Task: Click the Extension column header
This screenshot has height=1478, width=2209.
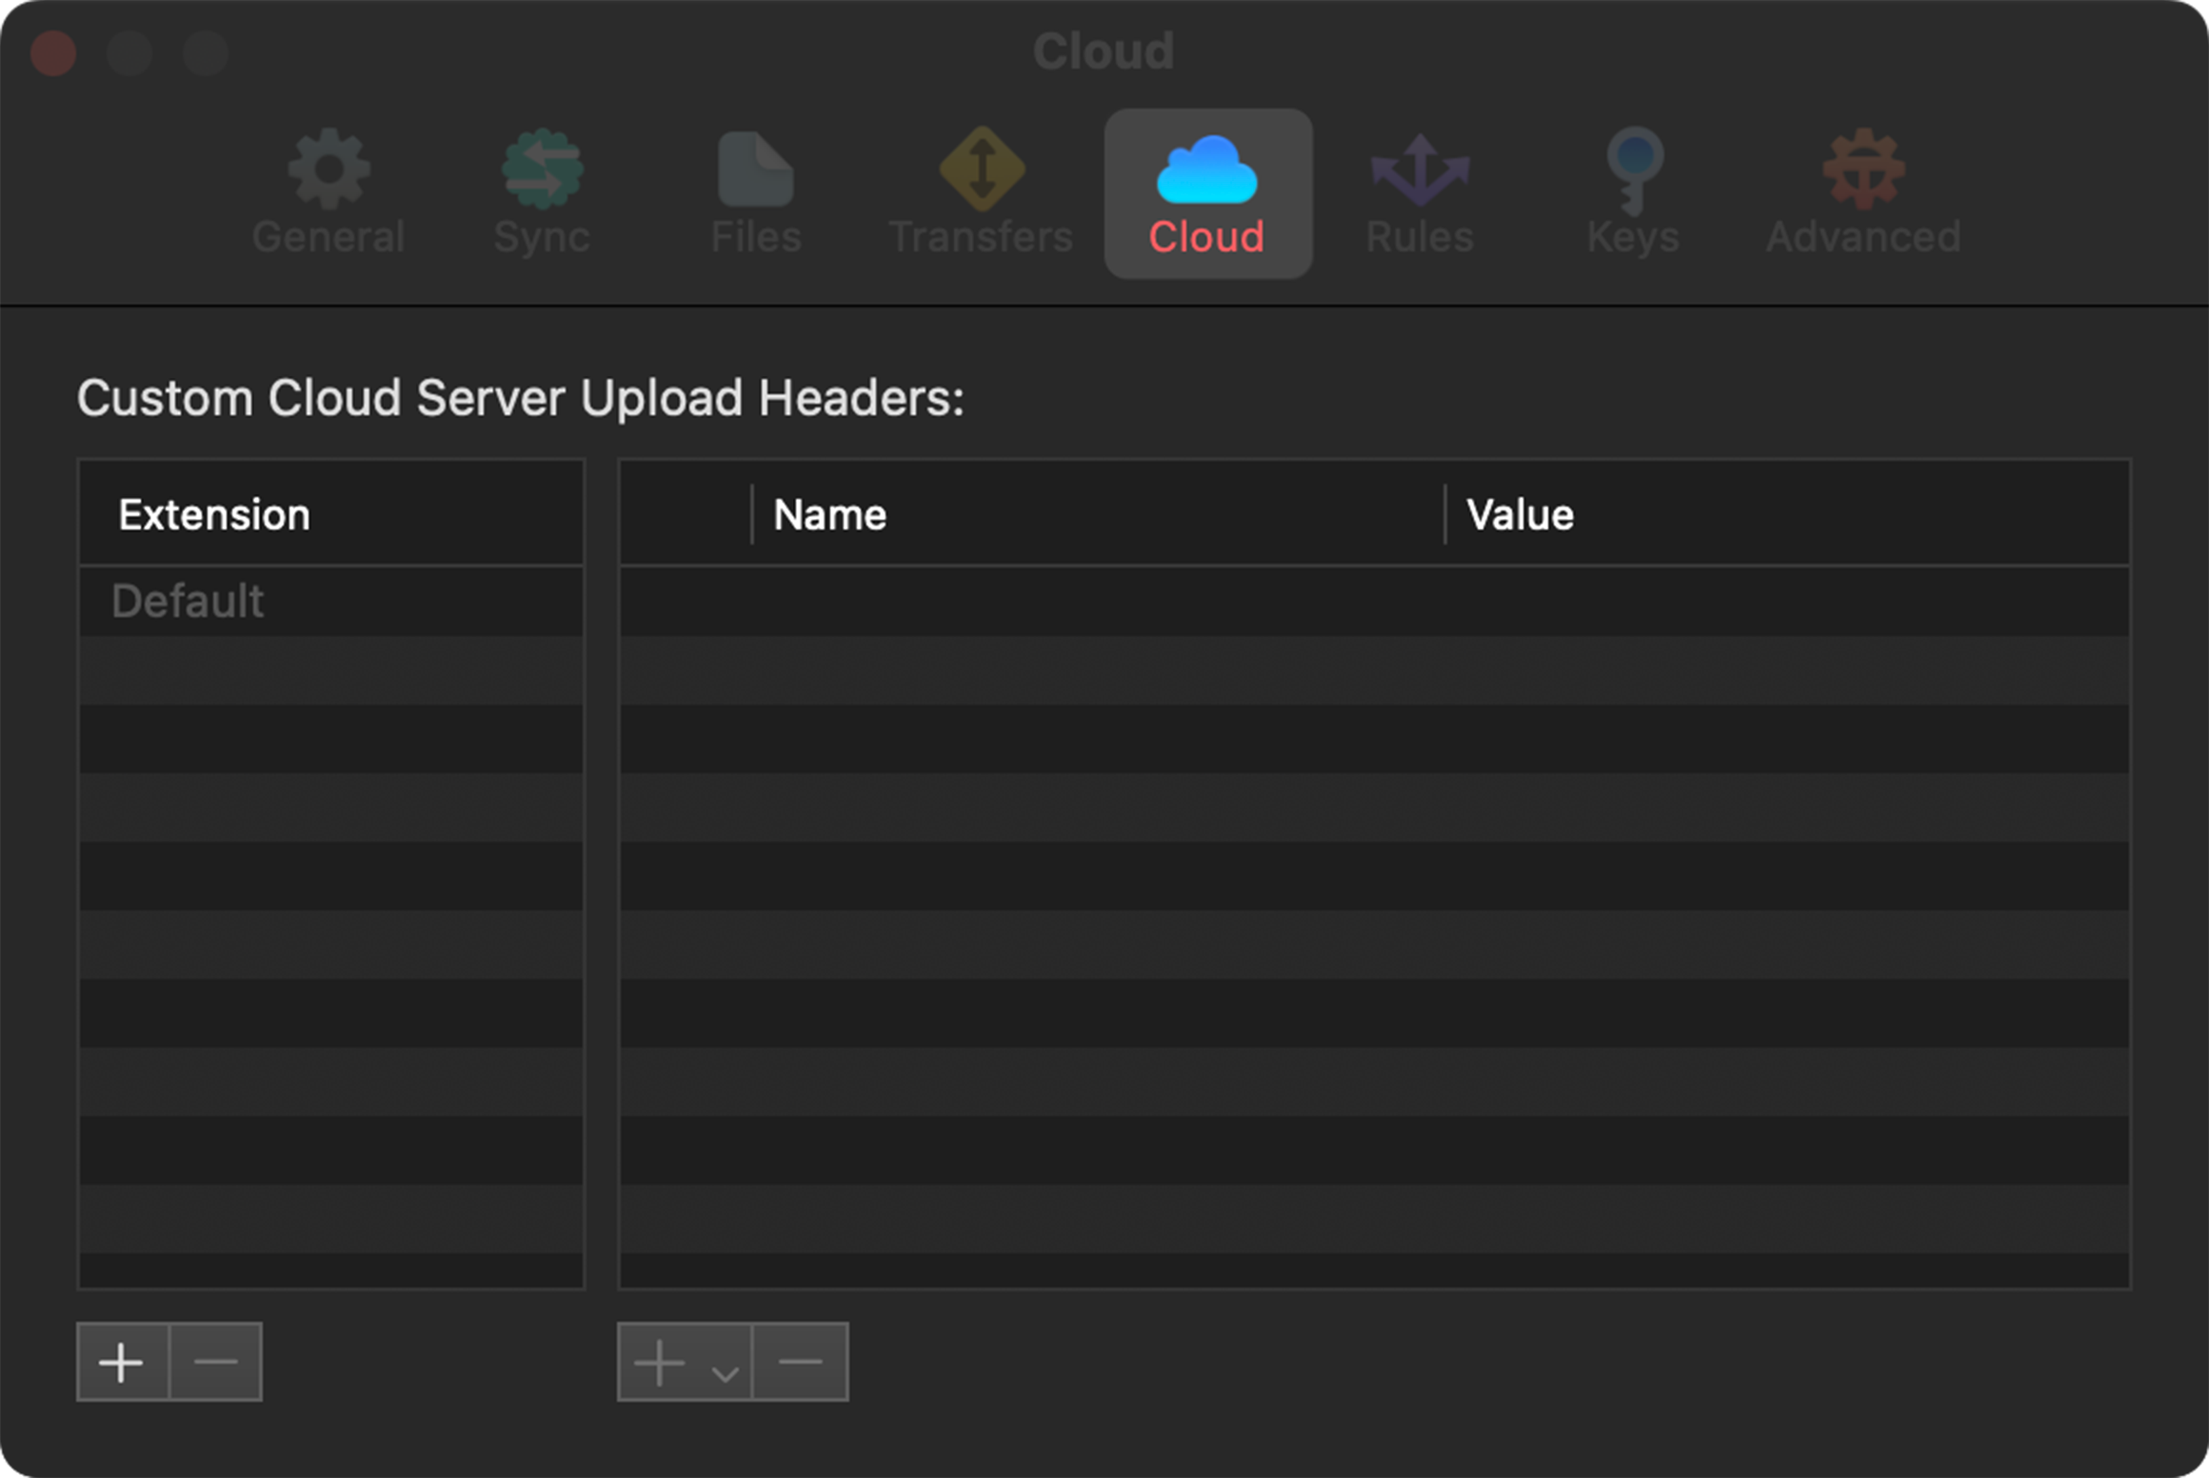Action: point(213,513)
